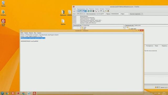Cancel the current operation in FileZilla

93,11
